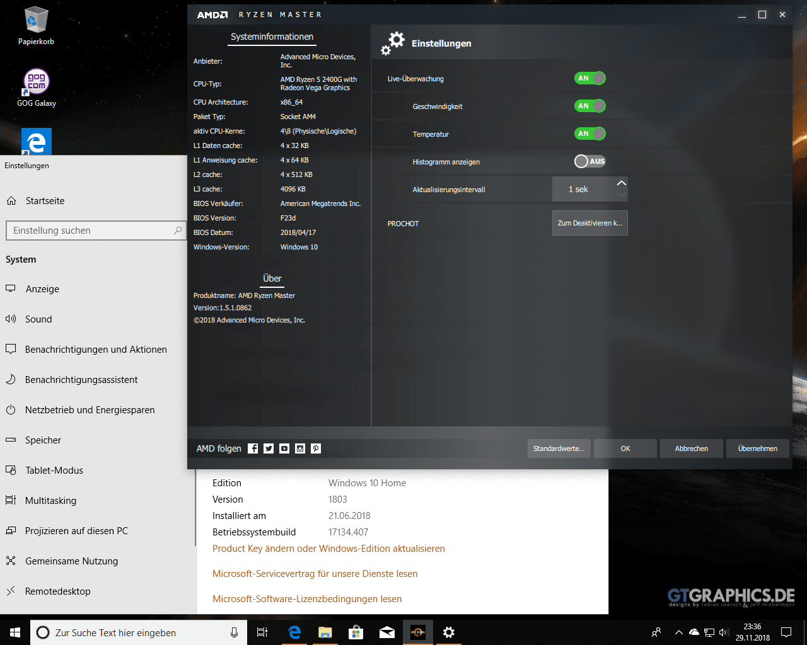The width and height of the screenshot is (807, 645).
Task: Enable the Histogramm anzeigen toggle
Action: click(x=590, y=161)
